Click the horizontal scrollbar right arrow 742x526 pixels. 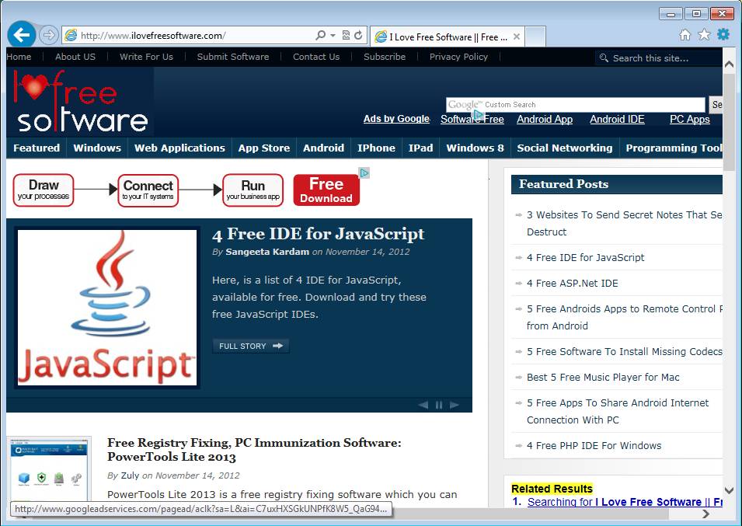[705, 514]
